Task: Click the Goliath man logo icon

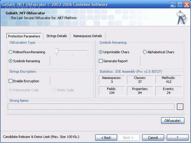Action: point(182,18)
